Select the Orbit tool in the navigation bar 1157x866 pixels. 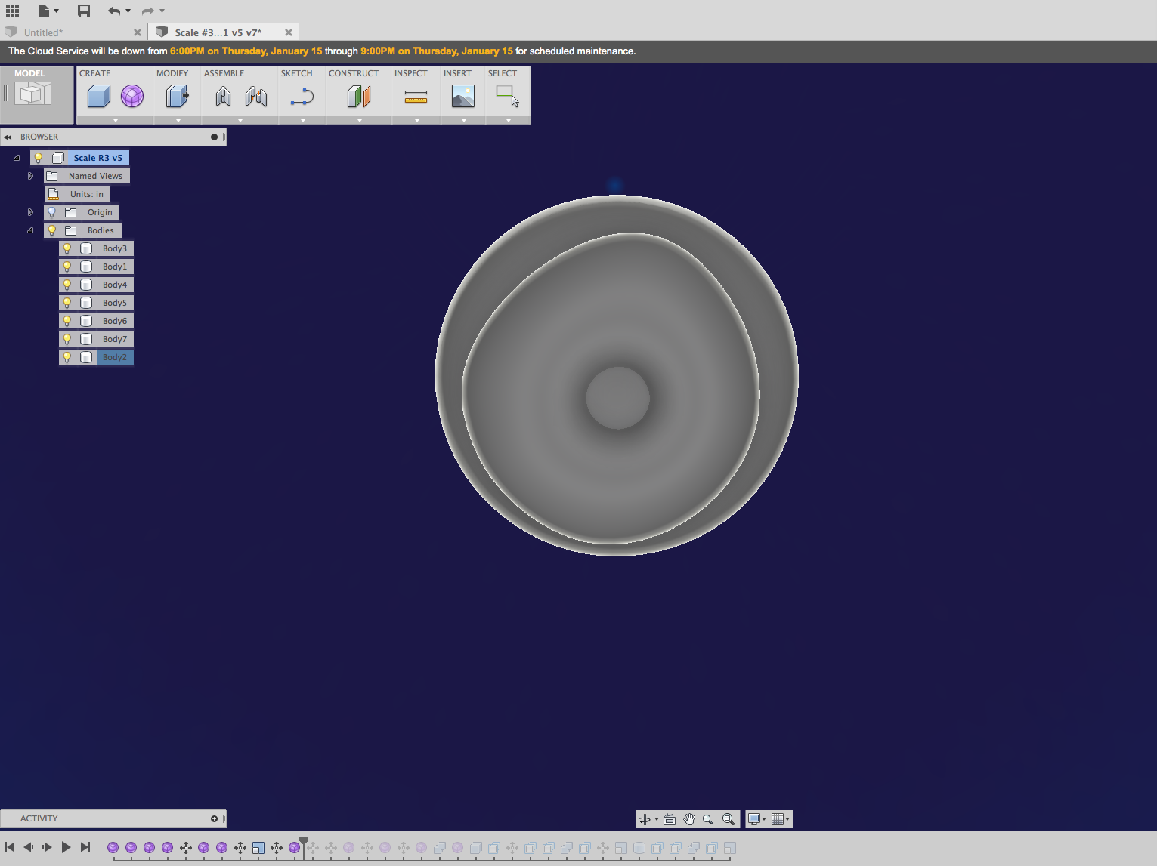pyautogui.click(x=645, y=819)
